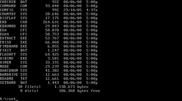Select the 29/10/05 date text
Image resolution: width=182 pixels, height=101 pixels.
click(x=73, y=10)
